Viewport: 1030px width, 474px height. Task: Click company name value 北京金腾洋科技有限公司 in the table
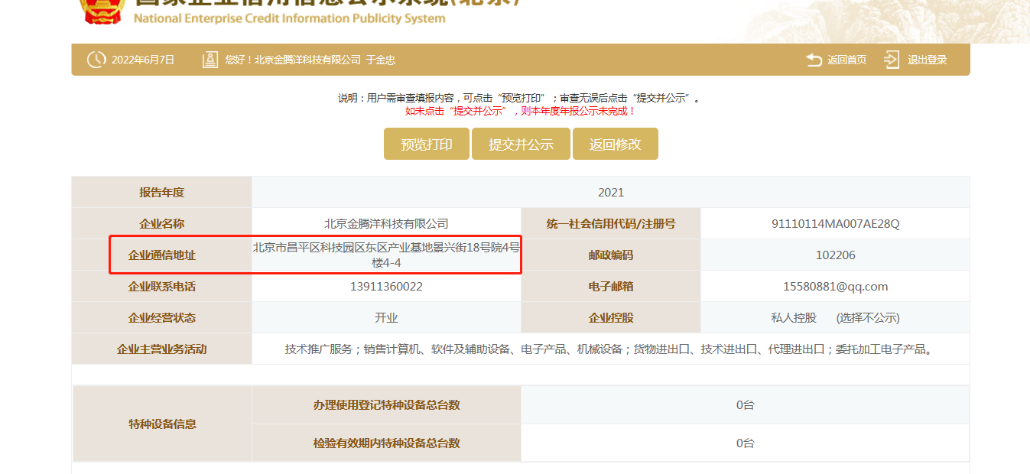click(x=386, y=224)
